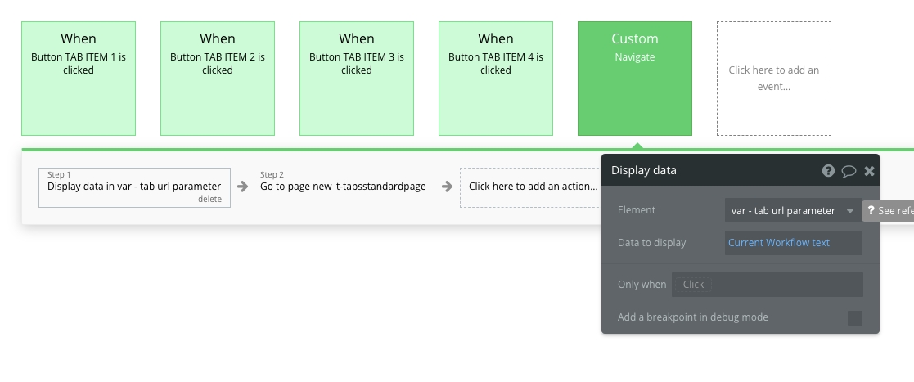The image size is (914, 382).
Task: Enable Add a breakpoint in debug mode
Action: point(854,318)
